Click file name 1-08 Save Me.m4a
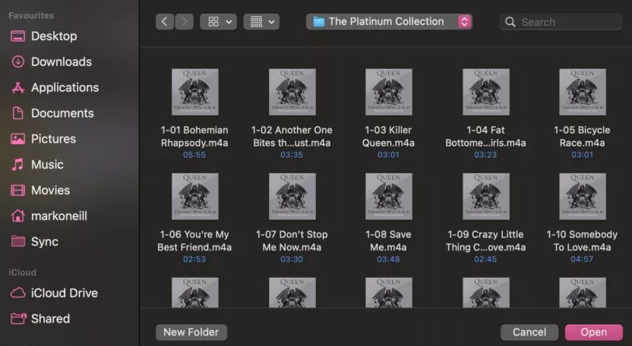The width and height of the screenshot is (632, 346). 388,241
